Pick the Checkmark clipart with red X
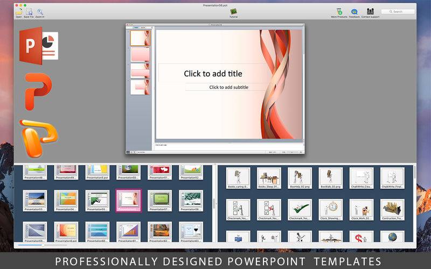Viewport: 431px width, 269px height. pyautogui.click(x=269, y=210)
